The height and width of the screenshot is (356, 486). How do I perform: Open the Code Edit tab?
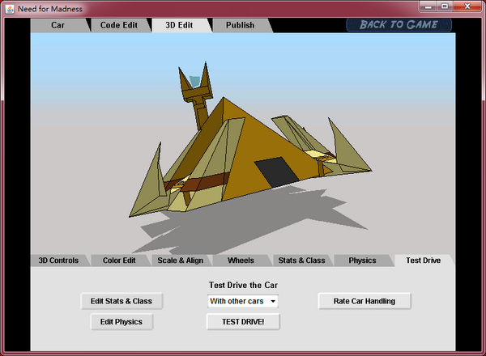point(119,25)
